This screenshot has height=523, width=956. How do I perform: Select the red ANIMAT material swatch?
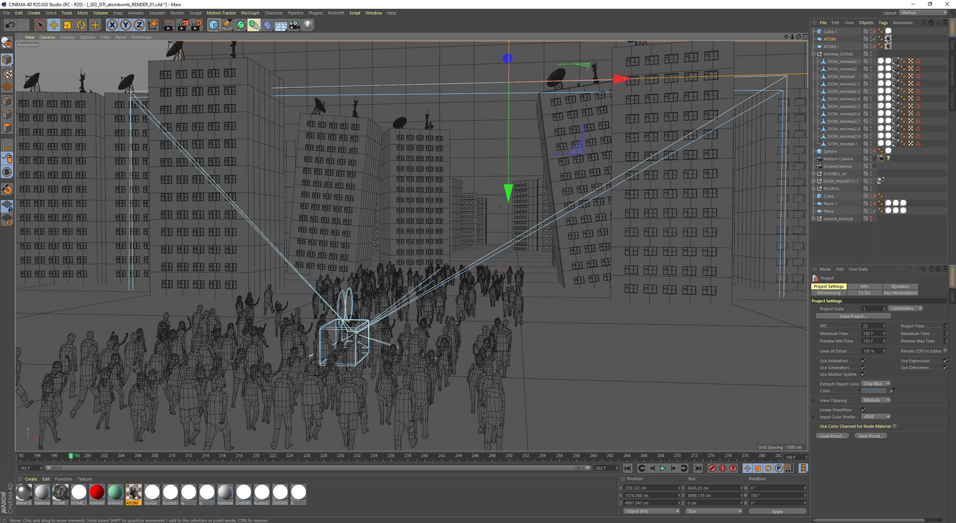97,492
